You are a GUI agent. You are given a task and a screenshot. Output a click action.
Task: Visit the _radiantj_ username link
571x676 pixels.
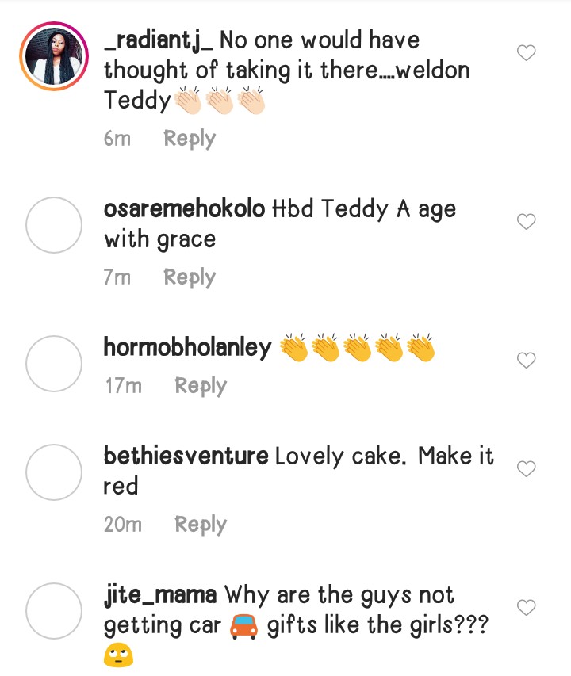pos(159,40)
